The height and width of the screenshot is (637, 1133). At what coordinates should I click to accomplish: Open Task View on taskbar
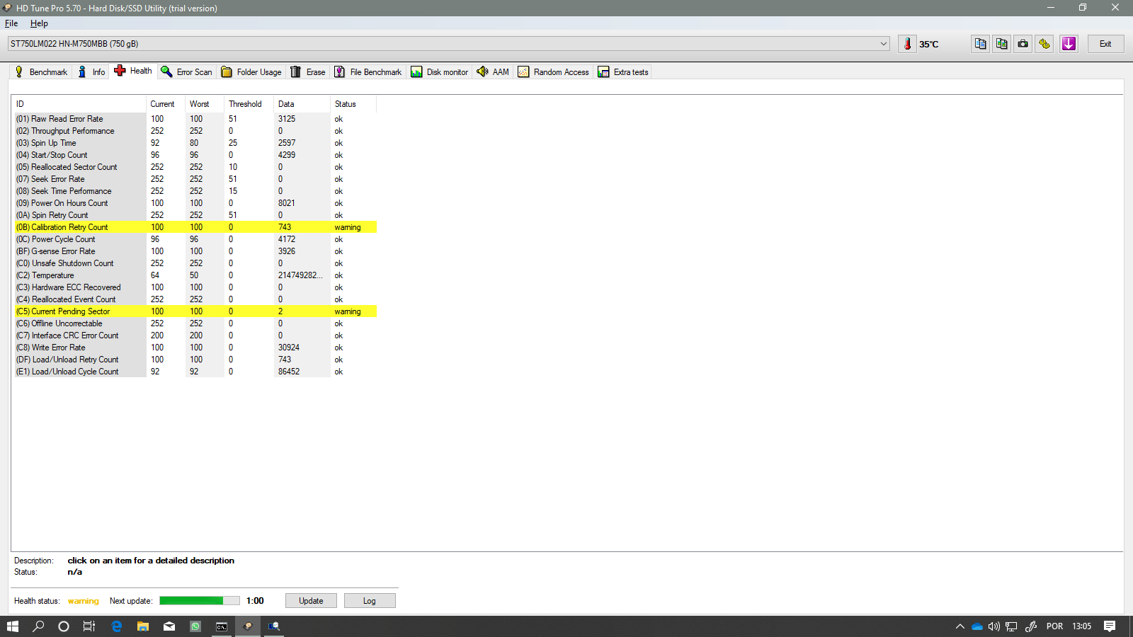[x=89, y=626]
